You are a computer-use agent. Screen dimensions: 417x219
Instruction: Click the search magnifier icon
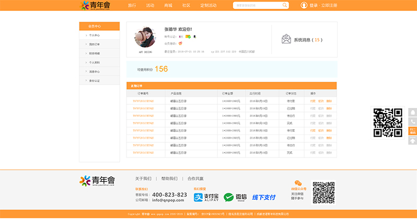[285, 5]
